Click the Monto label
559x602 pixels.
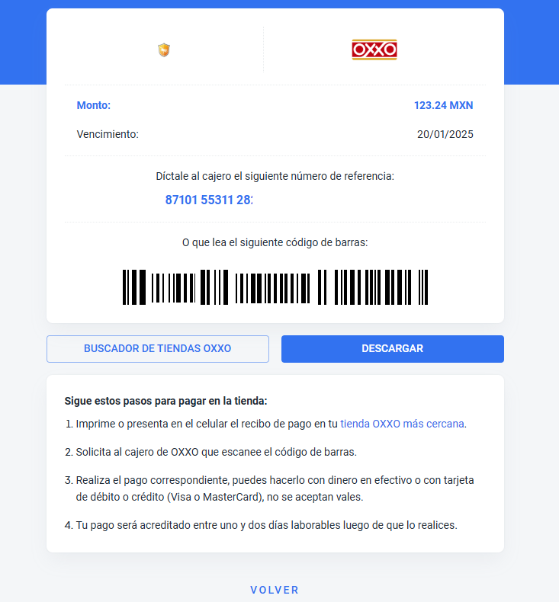point(94,105)
